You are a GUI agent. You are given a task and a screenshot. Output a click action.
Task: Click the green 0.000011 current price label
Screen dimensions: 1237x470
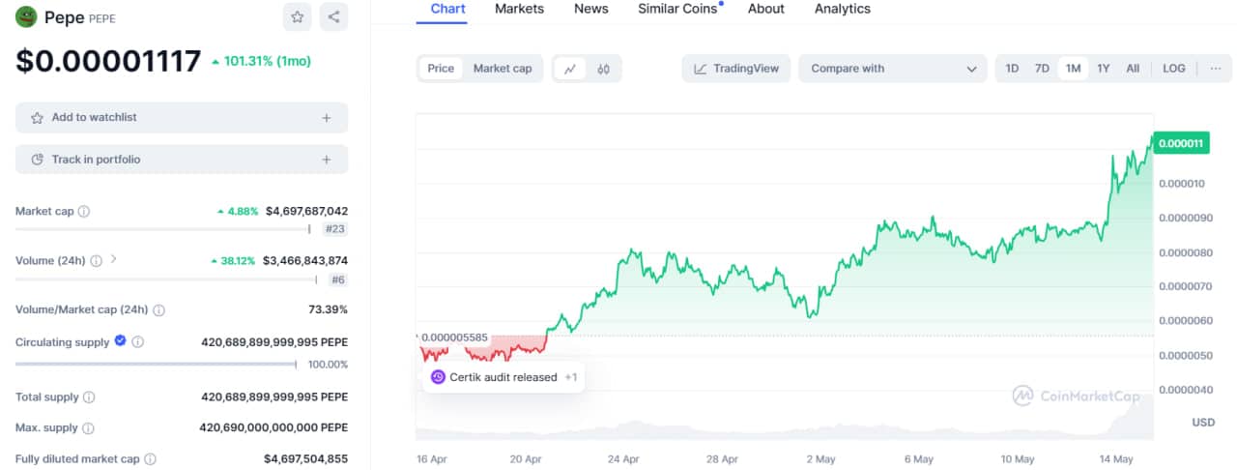[1181, 143]
